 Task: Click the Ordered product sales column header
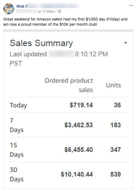click(x=69, y=85)
